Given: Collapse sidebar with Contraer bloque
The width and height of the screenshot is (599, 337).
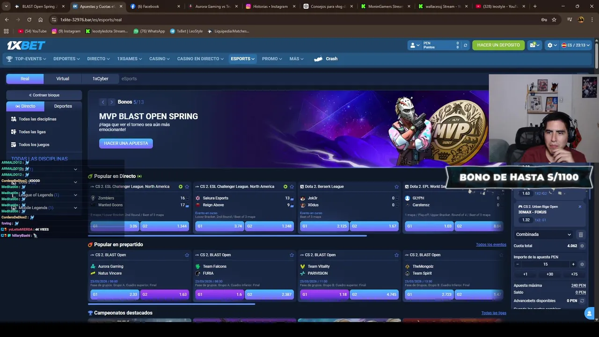Looking at the screenshot, I should (44, 95).
